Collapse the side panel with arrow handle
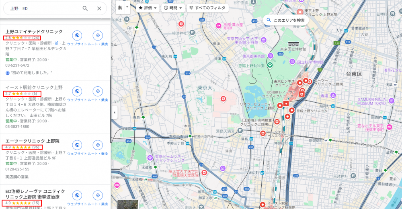402x209 pixels. coord(114,113)
